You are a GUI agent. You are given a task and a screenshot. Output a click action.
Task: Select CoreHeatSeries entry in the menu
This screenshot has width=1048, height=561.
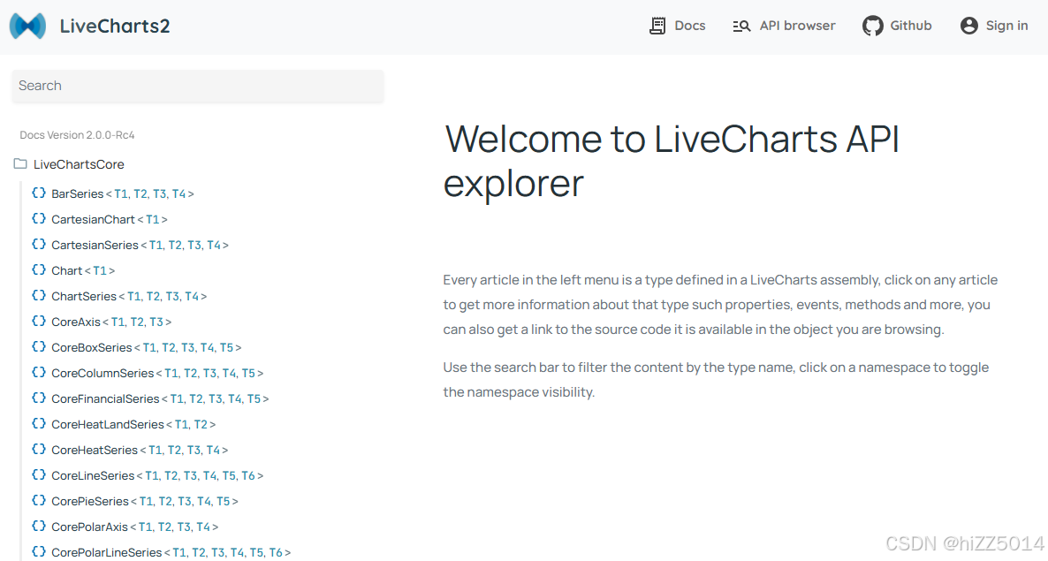tap(140, 450)
